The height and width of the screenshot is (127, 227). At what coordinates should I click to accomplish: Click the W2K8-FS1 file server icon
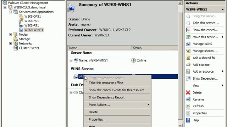point(21,21)
